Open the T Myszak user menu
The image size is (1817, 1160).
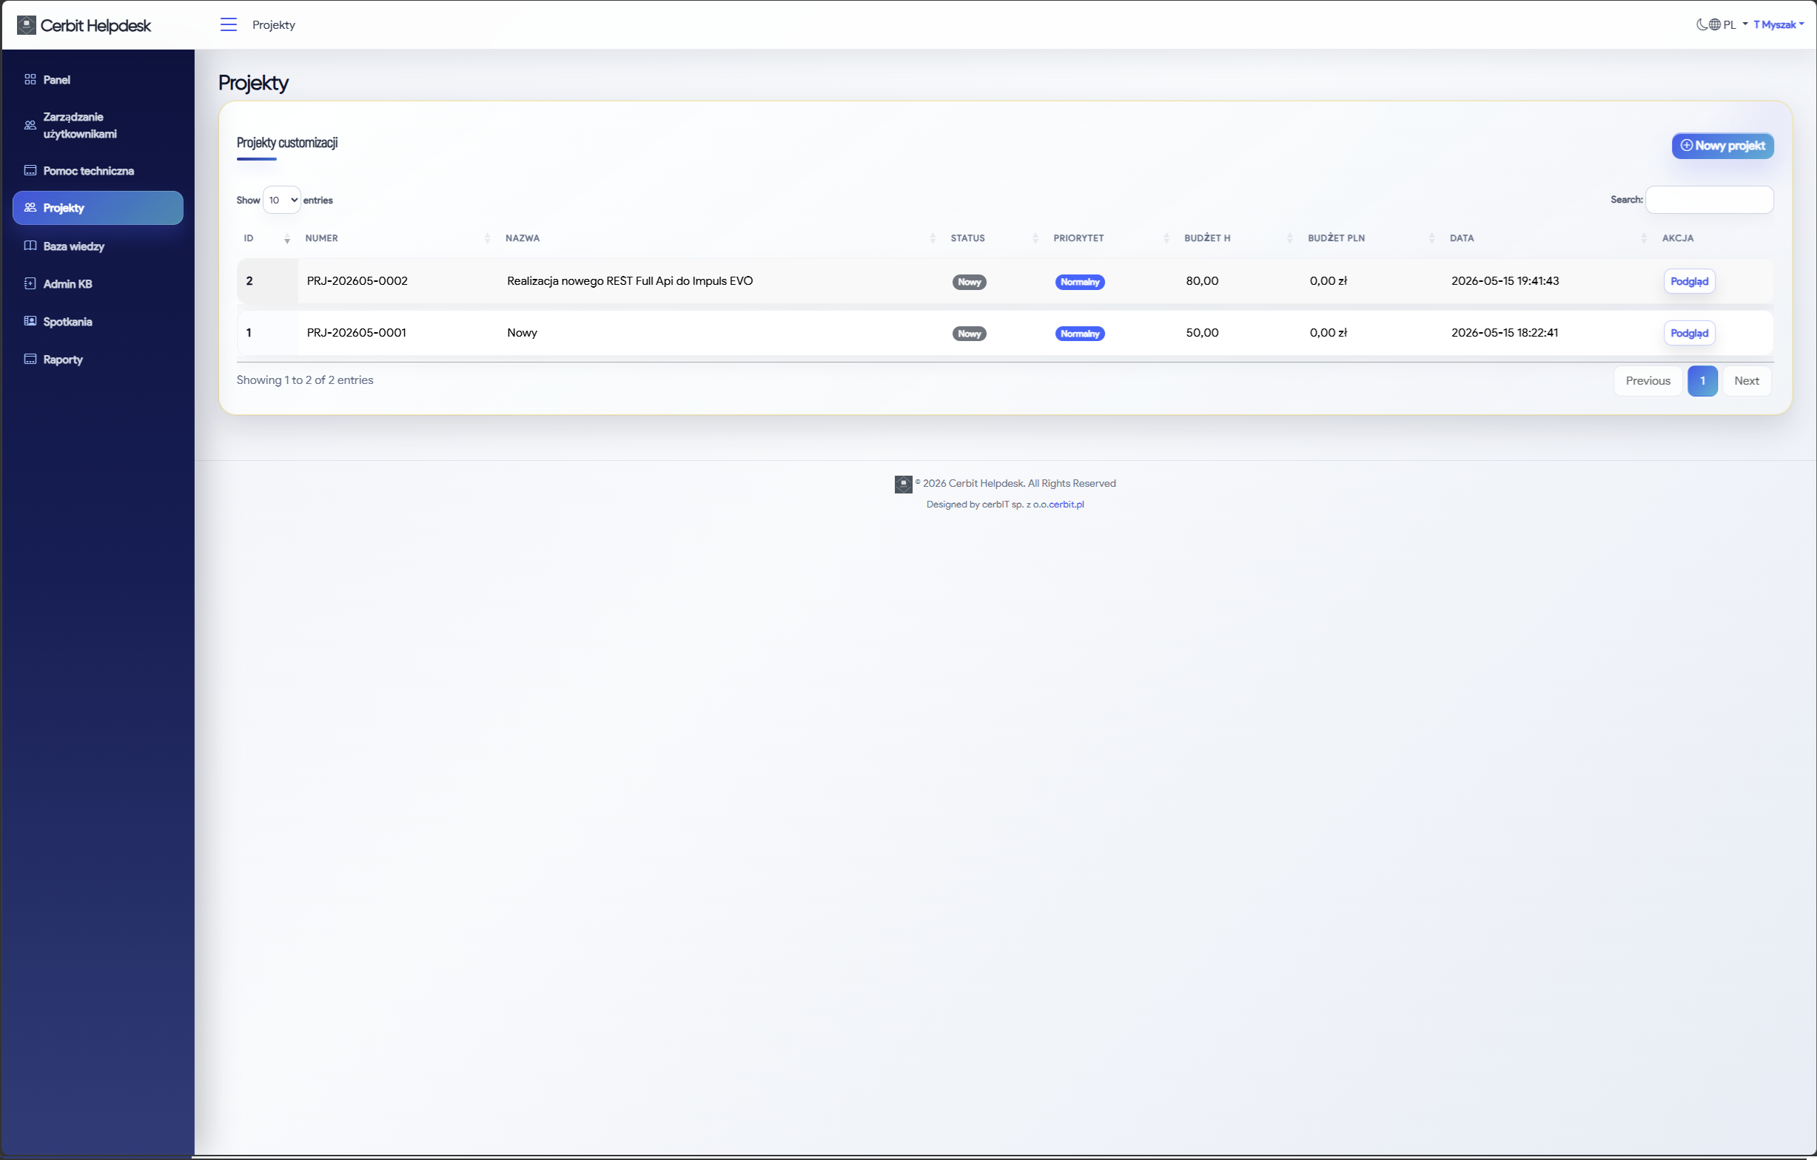click(x=1779, y=25)
